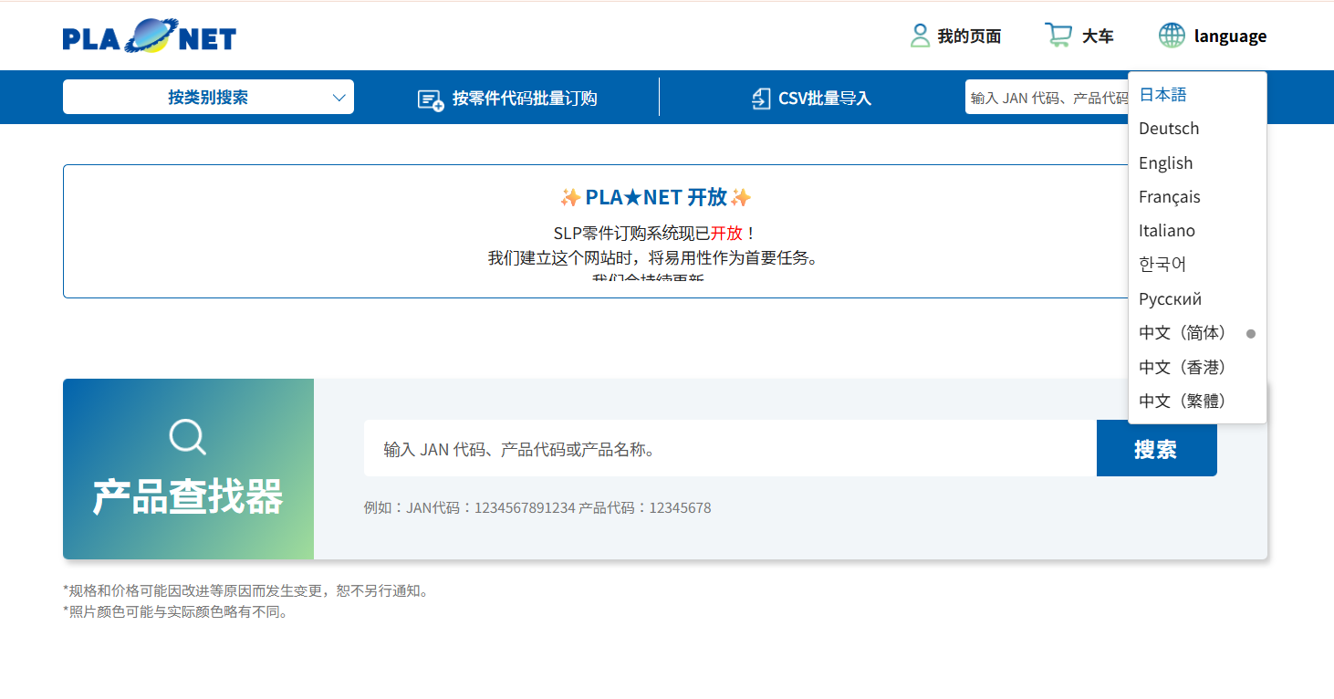
Task: Click the main product search input field
Action: (x=729, y=449)
